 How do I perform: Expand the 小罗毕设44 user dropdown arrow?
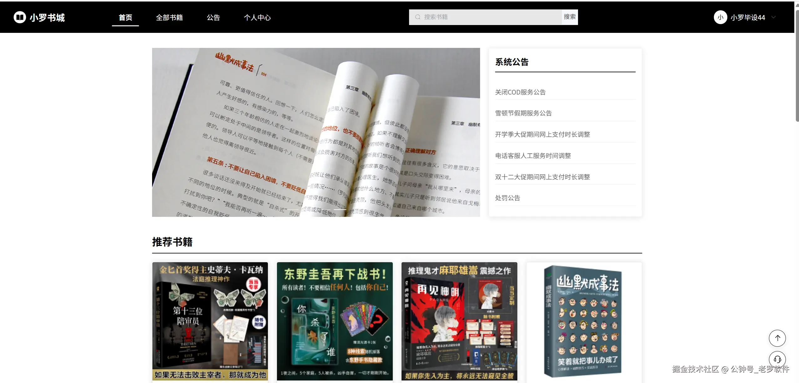pyautogui.click(x=773, y=17)
